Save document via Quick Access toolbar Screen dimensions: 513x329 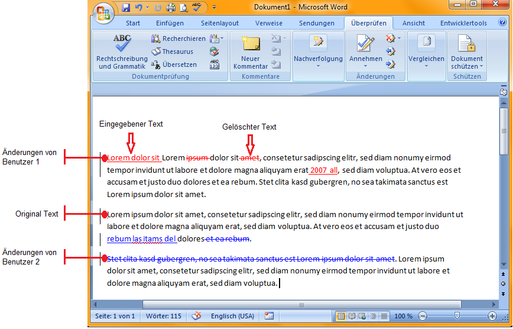tap(126, 8)
